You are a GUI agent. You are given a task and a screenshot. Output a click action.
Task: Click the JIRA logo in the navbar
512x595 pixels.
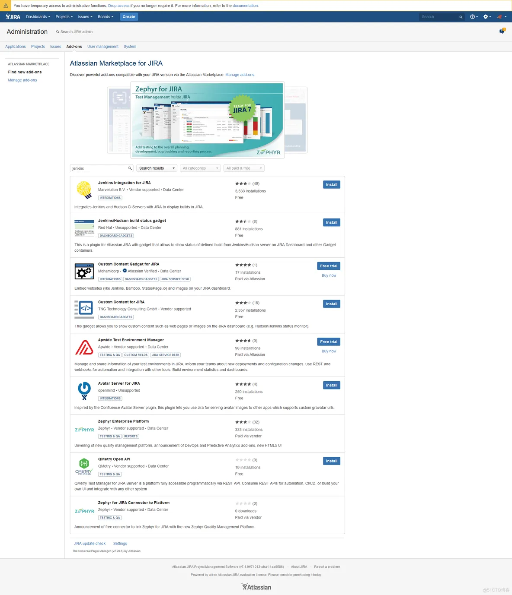(x=13, y=17)
